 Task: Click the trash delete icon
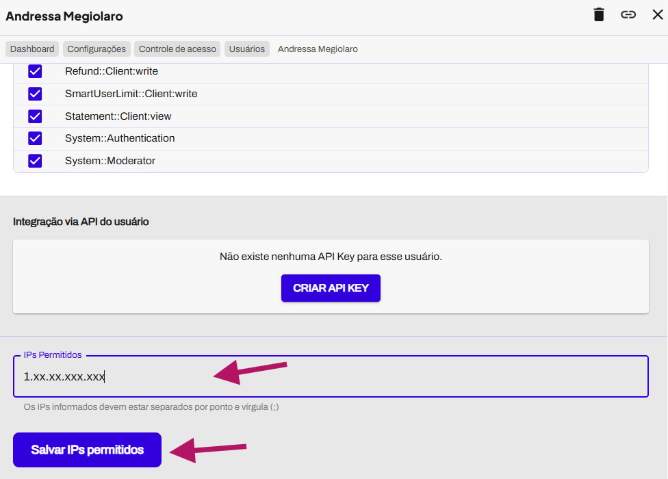599,14
